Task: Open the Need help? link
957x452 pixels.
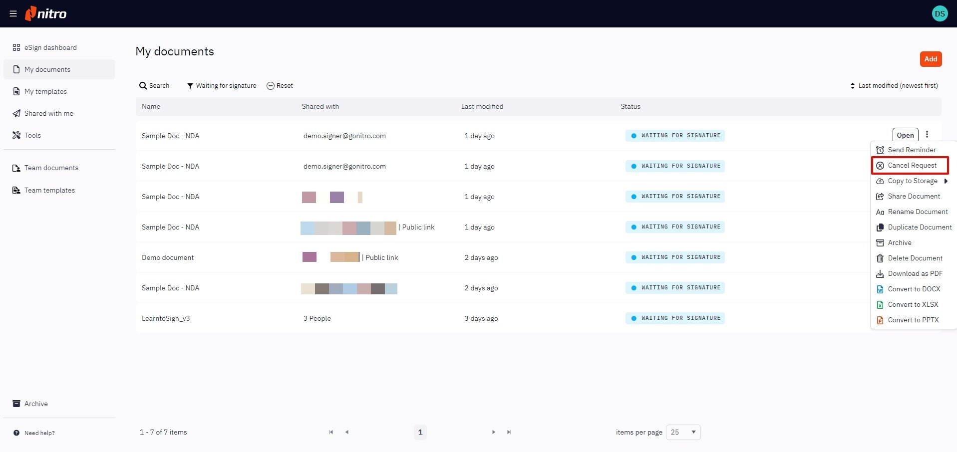Action: click(x=39, y=433)
